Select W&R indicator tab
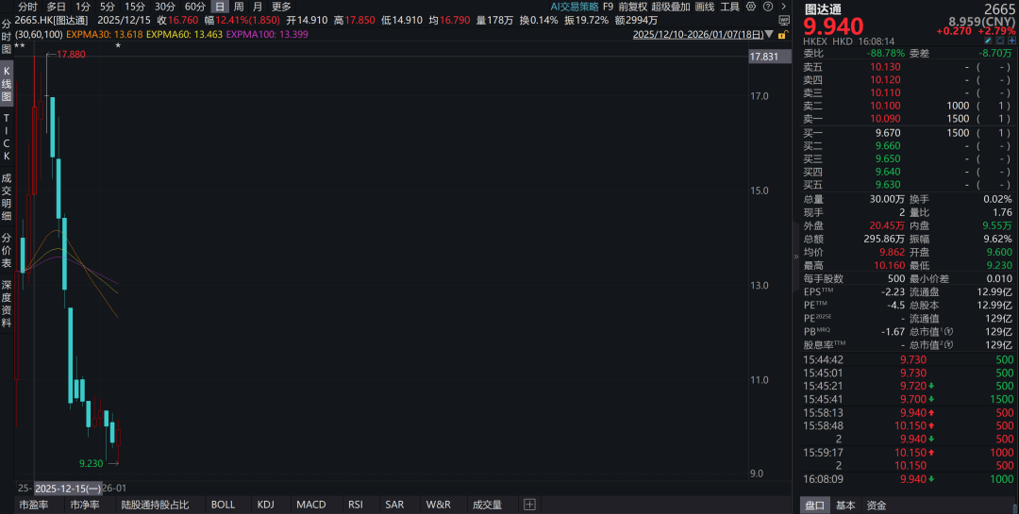This screenshot has height=514, width=1019. point(438,505)
